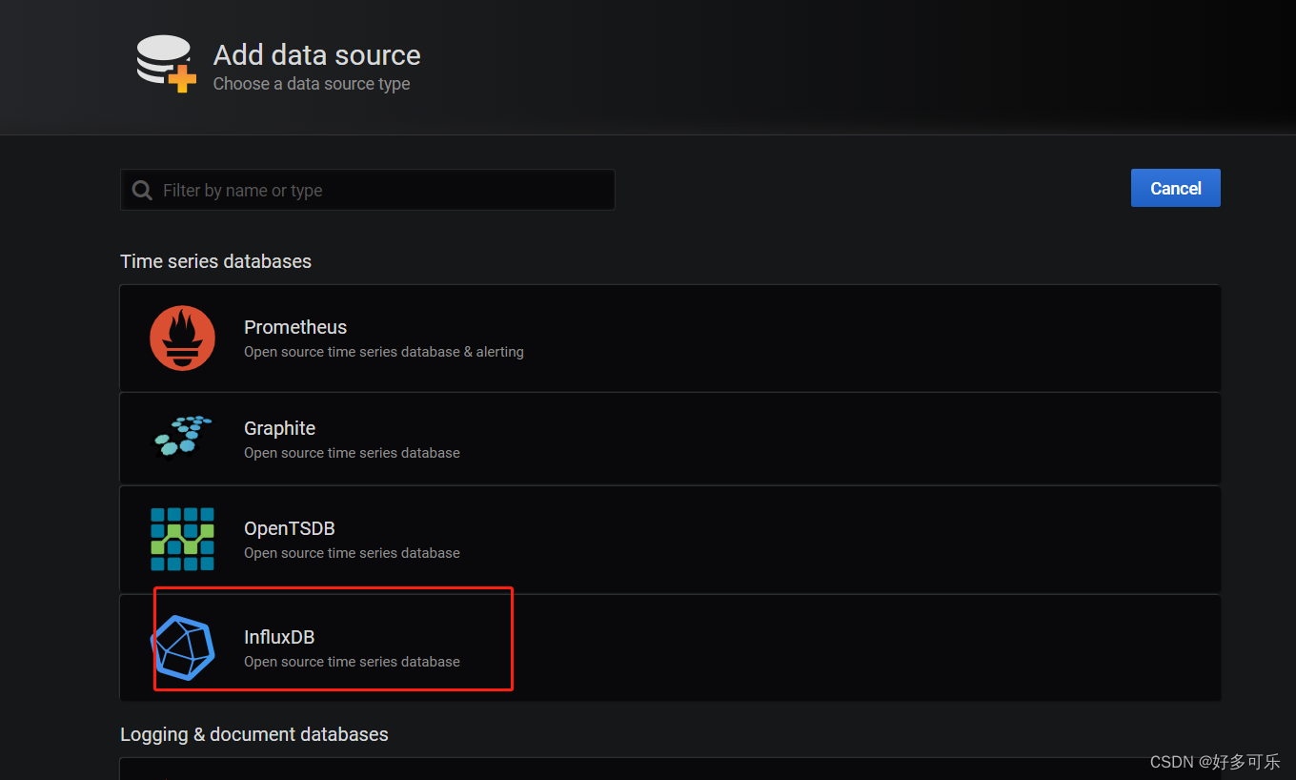Click the Logging & document databases heading
Screen dimensions: 1296x780
(254, 734)
